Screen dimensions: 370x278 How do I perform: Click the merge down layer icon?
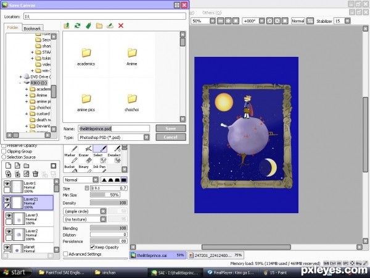tap(17, 174)
